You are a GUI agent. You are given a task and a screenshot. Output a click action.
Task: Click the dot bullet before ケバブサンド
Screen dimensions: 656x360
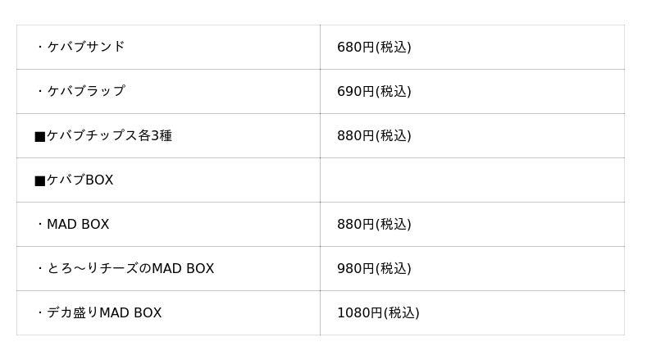pos(39,47)
